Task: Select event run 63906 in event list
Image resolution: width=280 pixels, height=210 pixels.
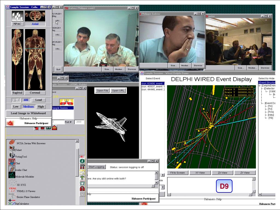Action: pos(153,83)
